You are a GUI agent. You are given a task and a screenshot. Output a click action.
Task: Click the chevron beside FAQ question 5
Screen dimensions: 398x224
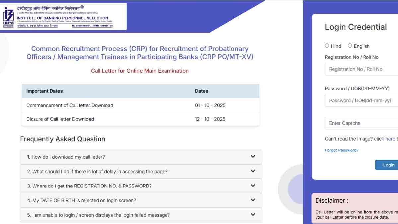click(253, 215)
